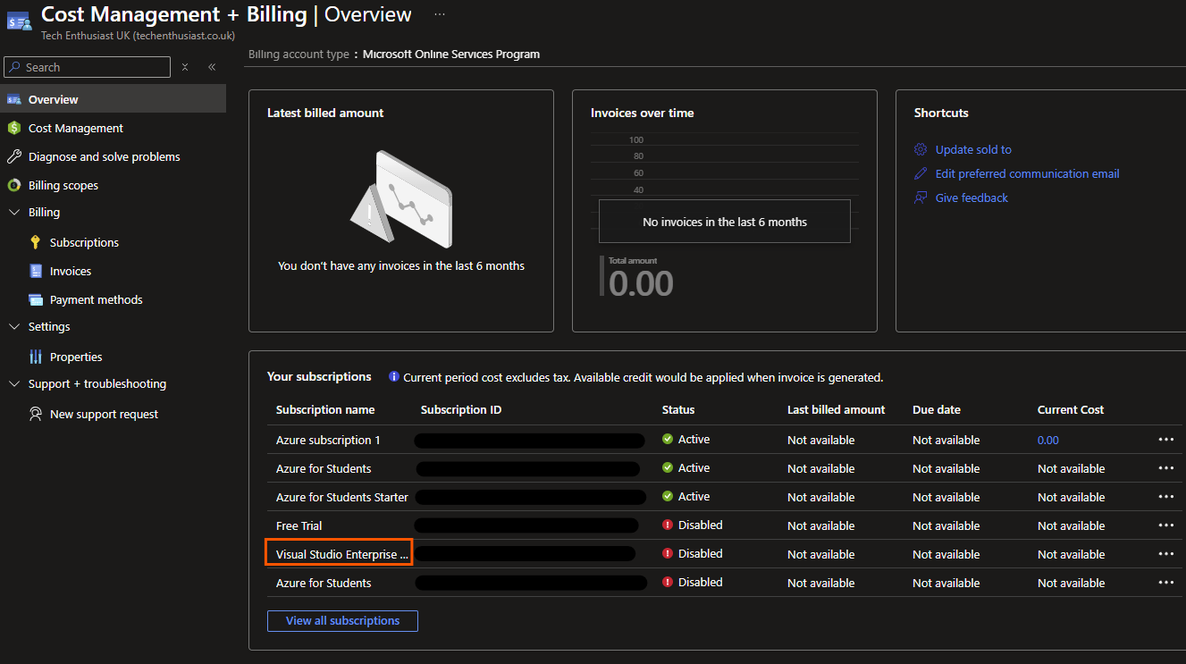1186x664 pixels.
Task: Click the green Cost Management hexagon icon
Action: point(13,128)
